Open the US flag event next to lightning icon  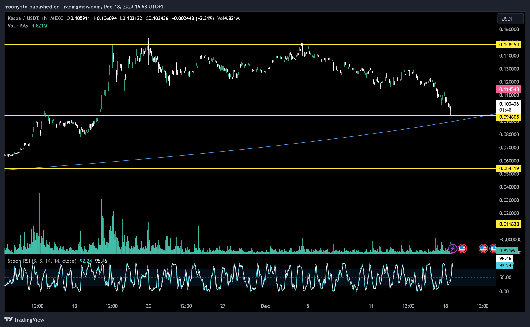pos(462,248)
